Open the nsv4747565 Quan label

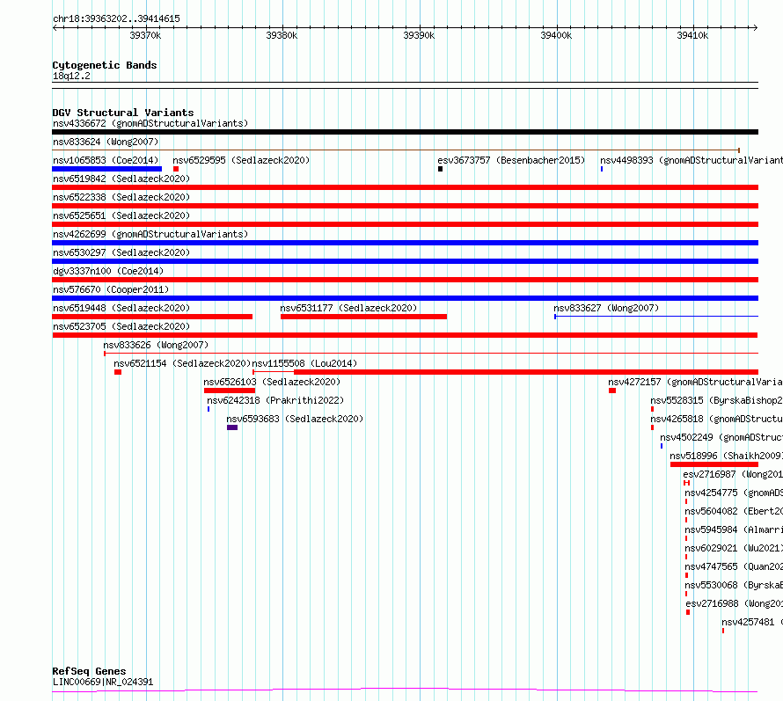click(734, 566)
